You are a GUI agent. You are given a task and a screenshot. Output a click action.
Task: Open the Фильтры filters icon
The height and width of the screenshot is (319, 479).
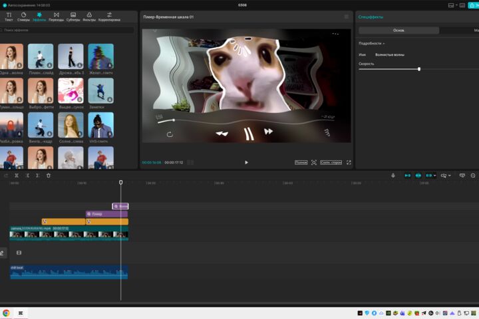[89, 17]
